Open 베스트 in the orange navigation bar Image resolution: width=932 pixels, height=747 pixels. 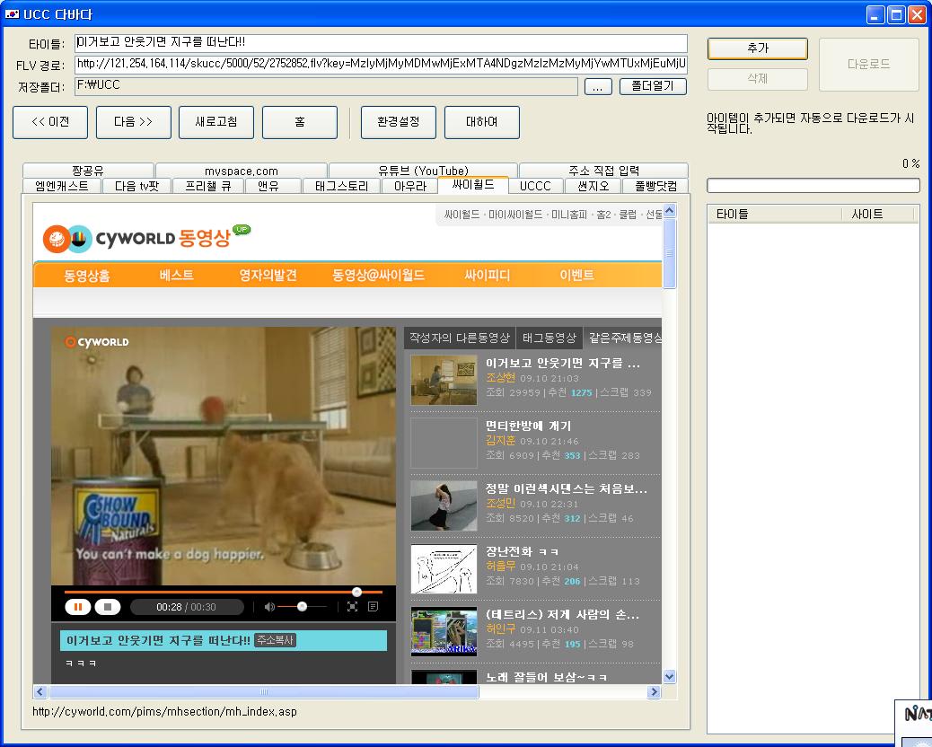tap(177, 275)
